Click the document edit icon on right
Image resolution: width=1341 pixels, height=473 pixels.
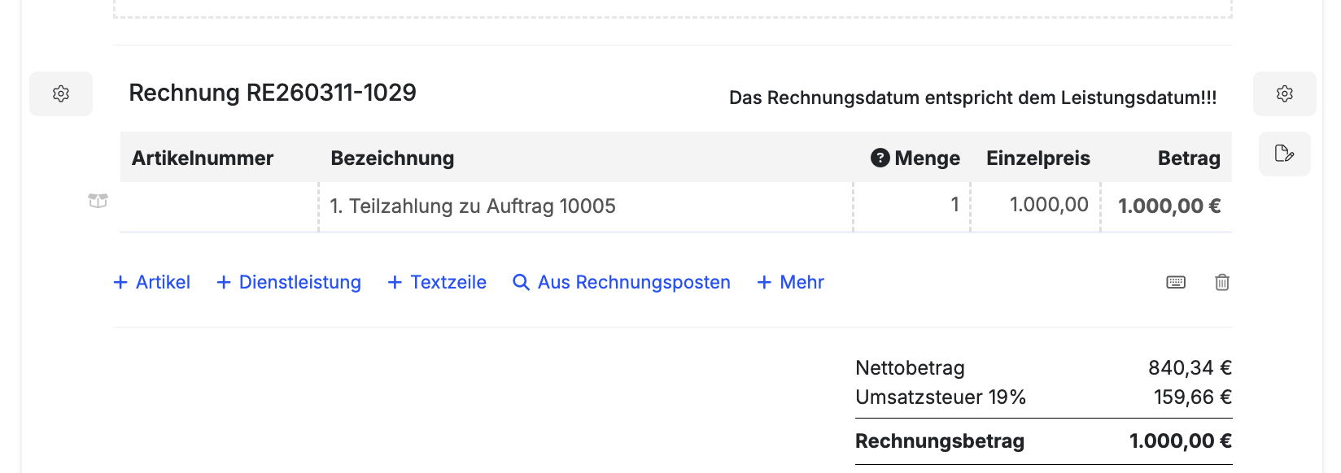pyautogui.click(x=1284, y=154)
